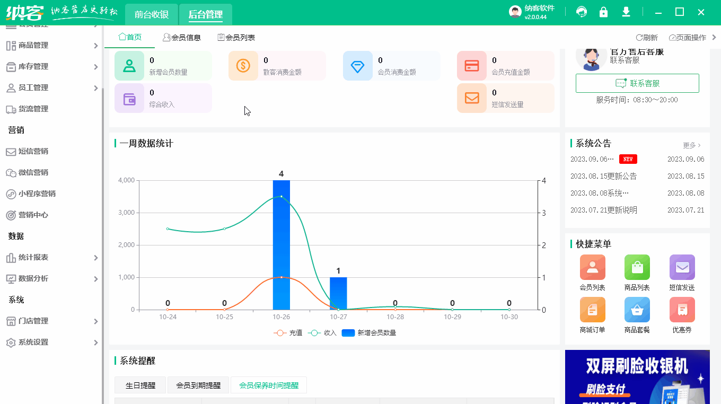Select the 商品套餐 quick menu icon
The image size is (721, 404).
click(x=637, y=314)
